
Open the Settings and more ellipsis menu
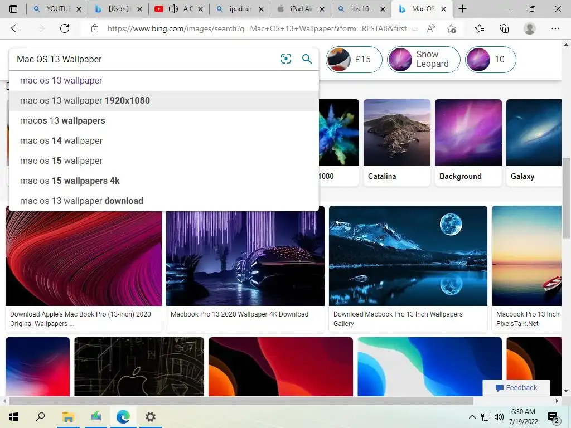(x=555, y=28)
